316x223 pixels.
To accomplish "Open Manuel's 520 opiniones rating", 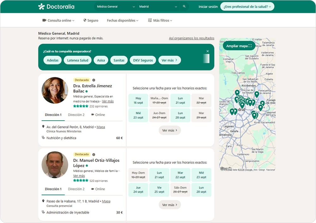I will [90, 181].
